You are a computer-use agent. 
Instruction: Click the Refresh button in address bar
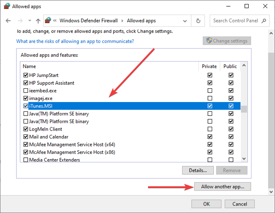(x=198, y=21)
